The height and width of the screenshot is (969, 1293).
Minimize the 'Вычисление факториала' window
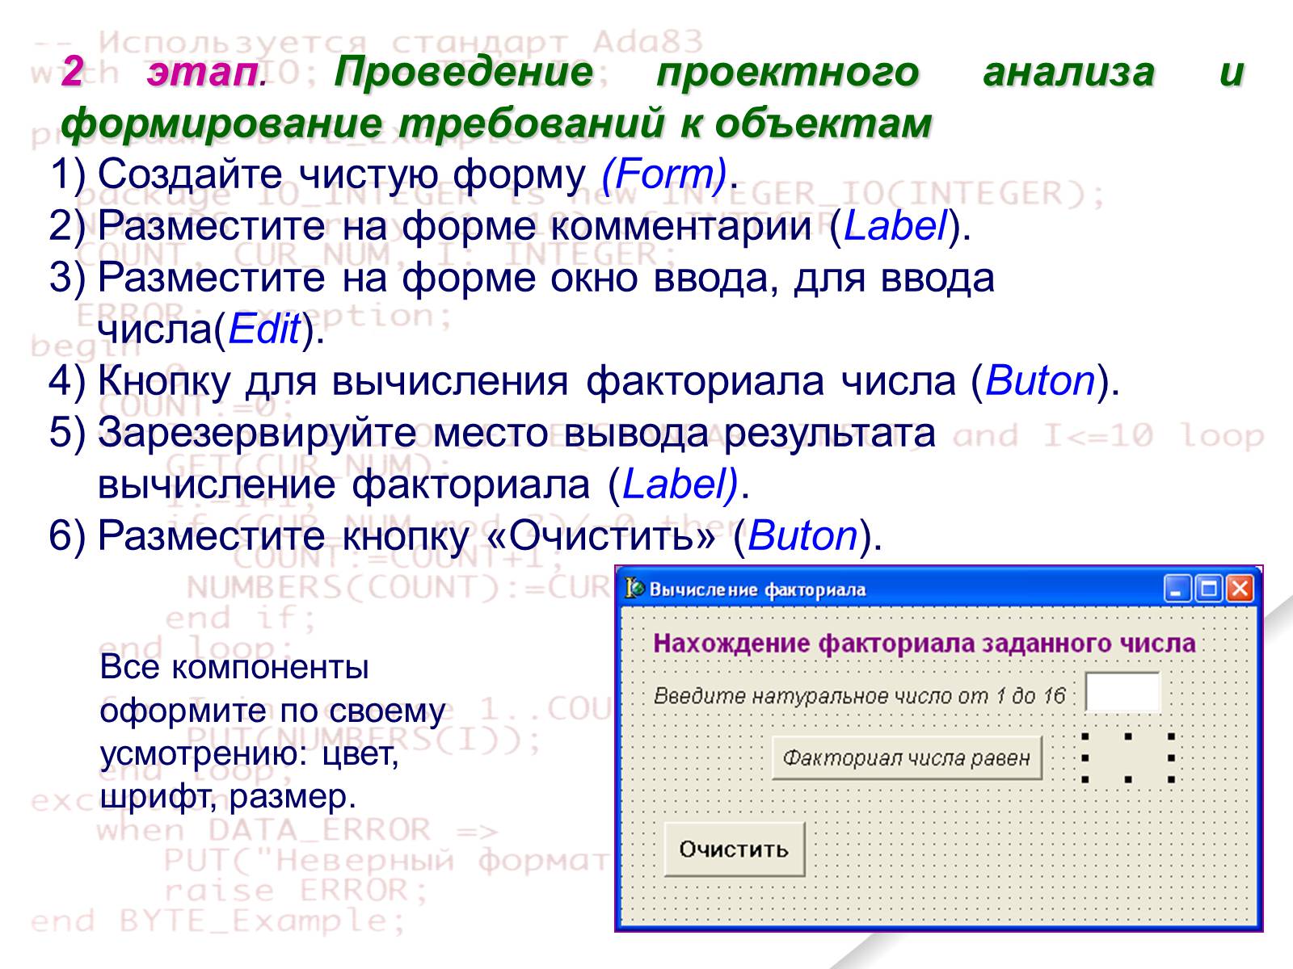click(x=1177, y=589)
